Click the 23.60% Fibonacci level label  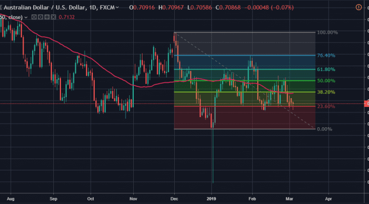(x=326, y=106)
